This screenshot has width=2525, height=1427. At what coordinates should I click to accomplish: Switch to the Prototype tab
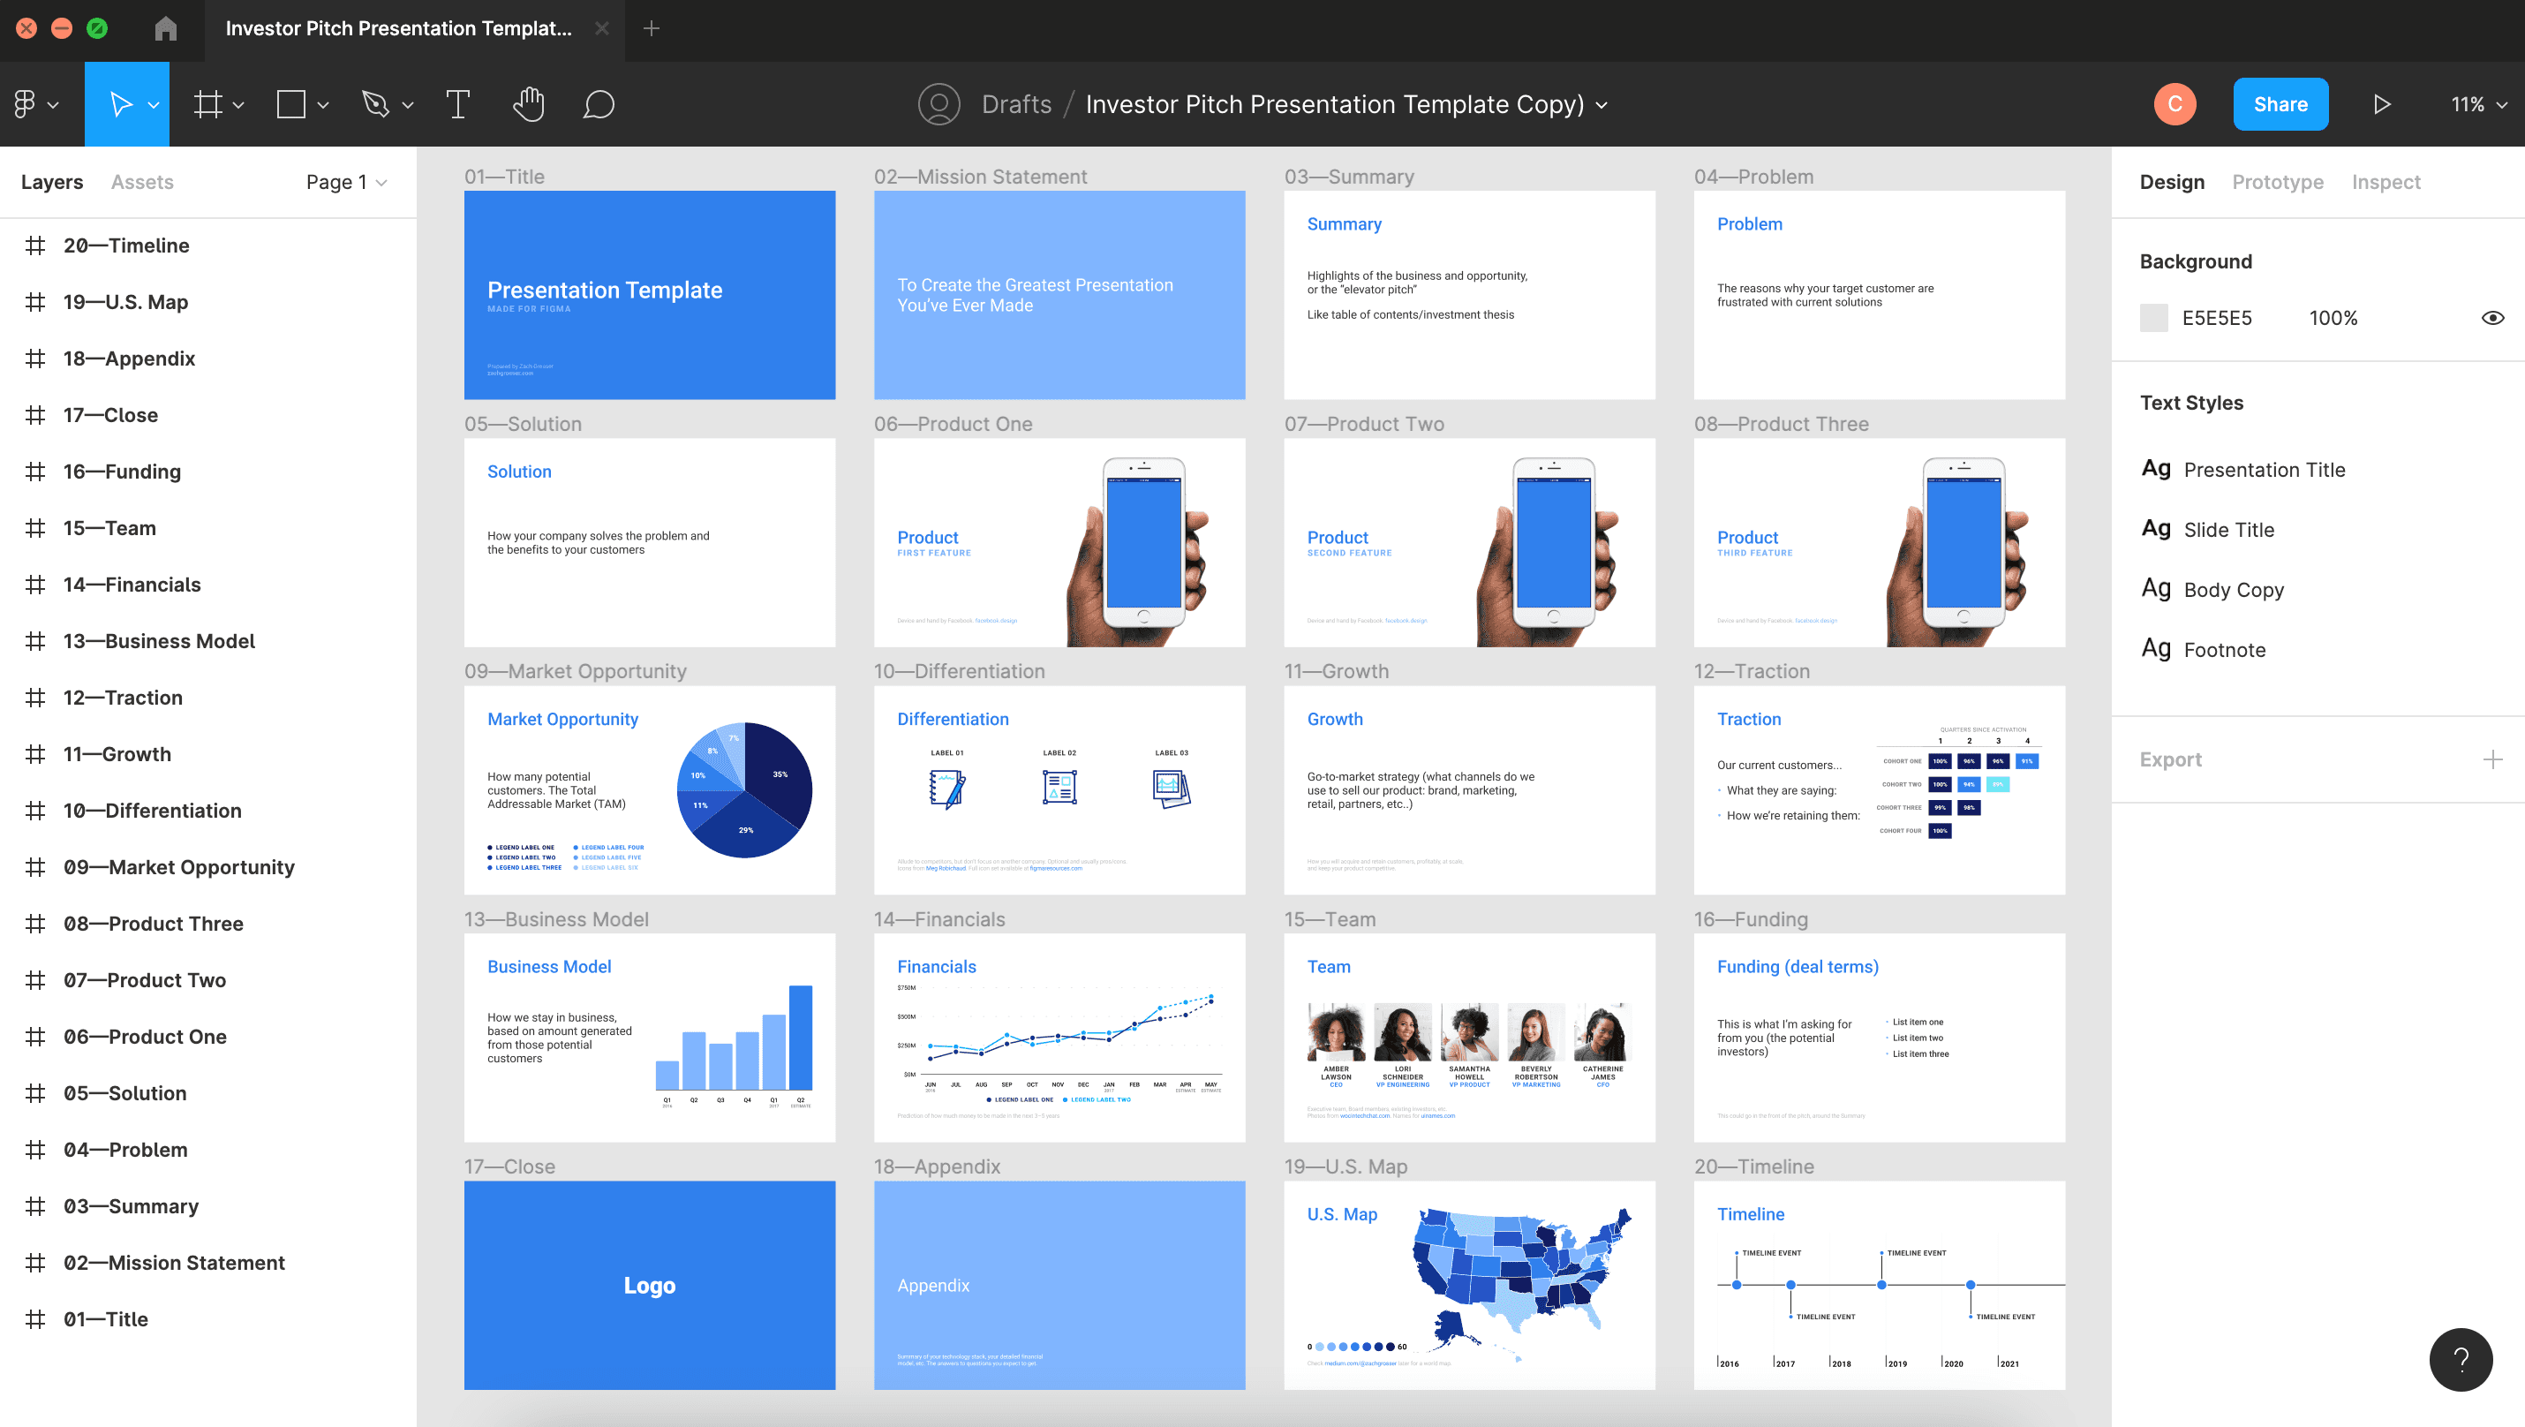coord(2277,182)
